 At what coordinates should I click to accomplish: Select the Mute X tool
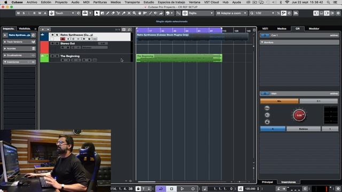pos(129,13)
